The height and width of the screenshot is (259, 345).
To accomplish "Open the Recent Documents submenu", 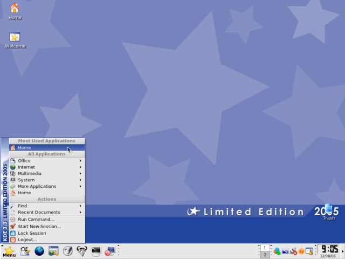I will pyautogui.click(x=47, y=212).
